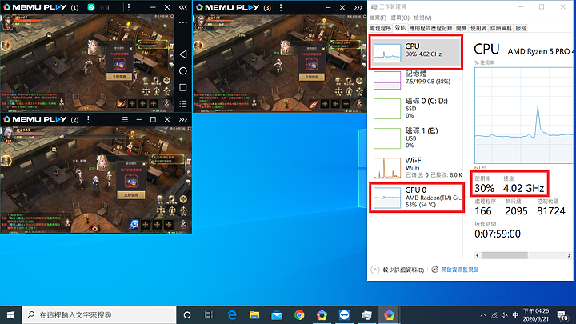Select Disk 1 (E:) USB entry
The image size is (576, 324).
416,138
